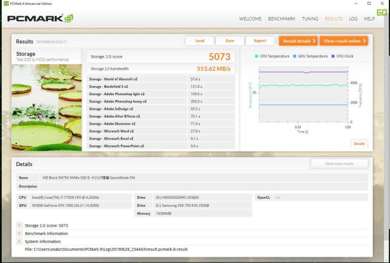Click View raw result button

[x=339, y=164]
